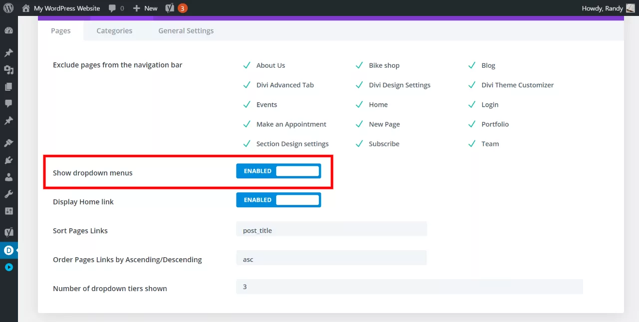Toggle the Events page checkmark
The height and width of the screenshot is (322, 639).
(x=247, y=104)
